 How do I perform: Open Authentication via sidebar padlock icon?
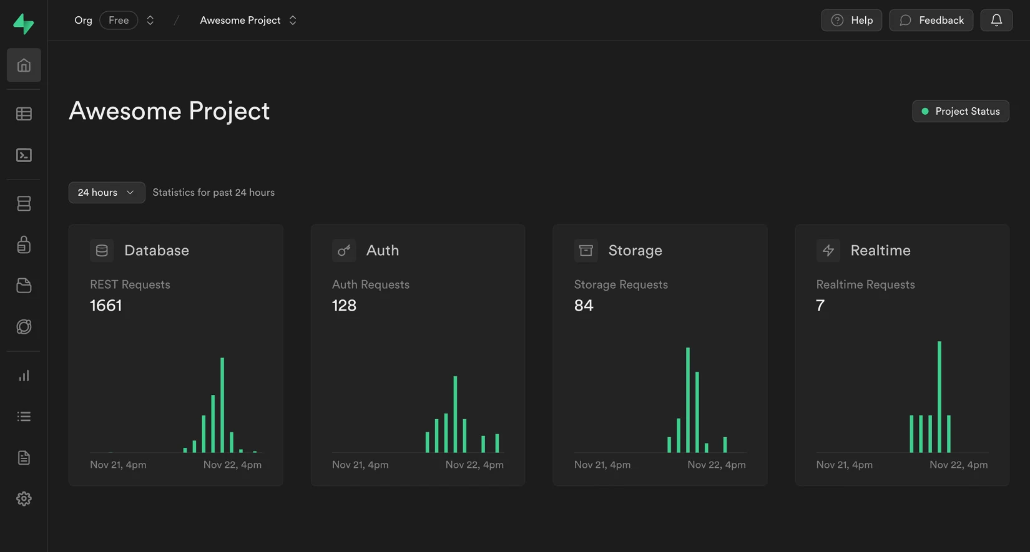coord(24,245)
